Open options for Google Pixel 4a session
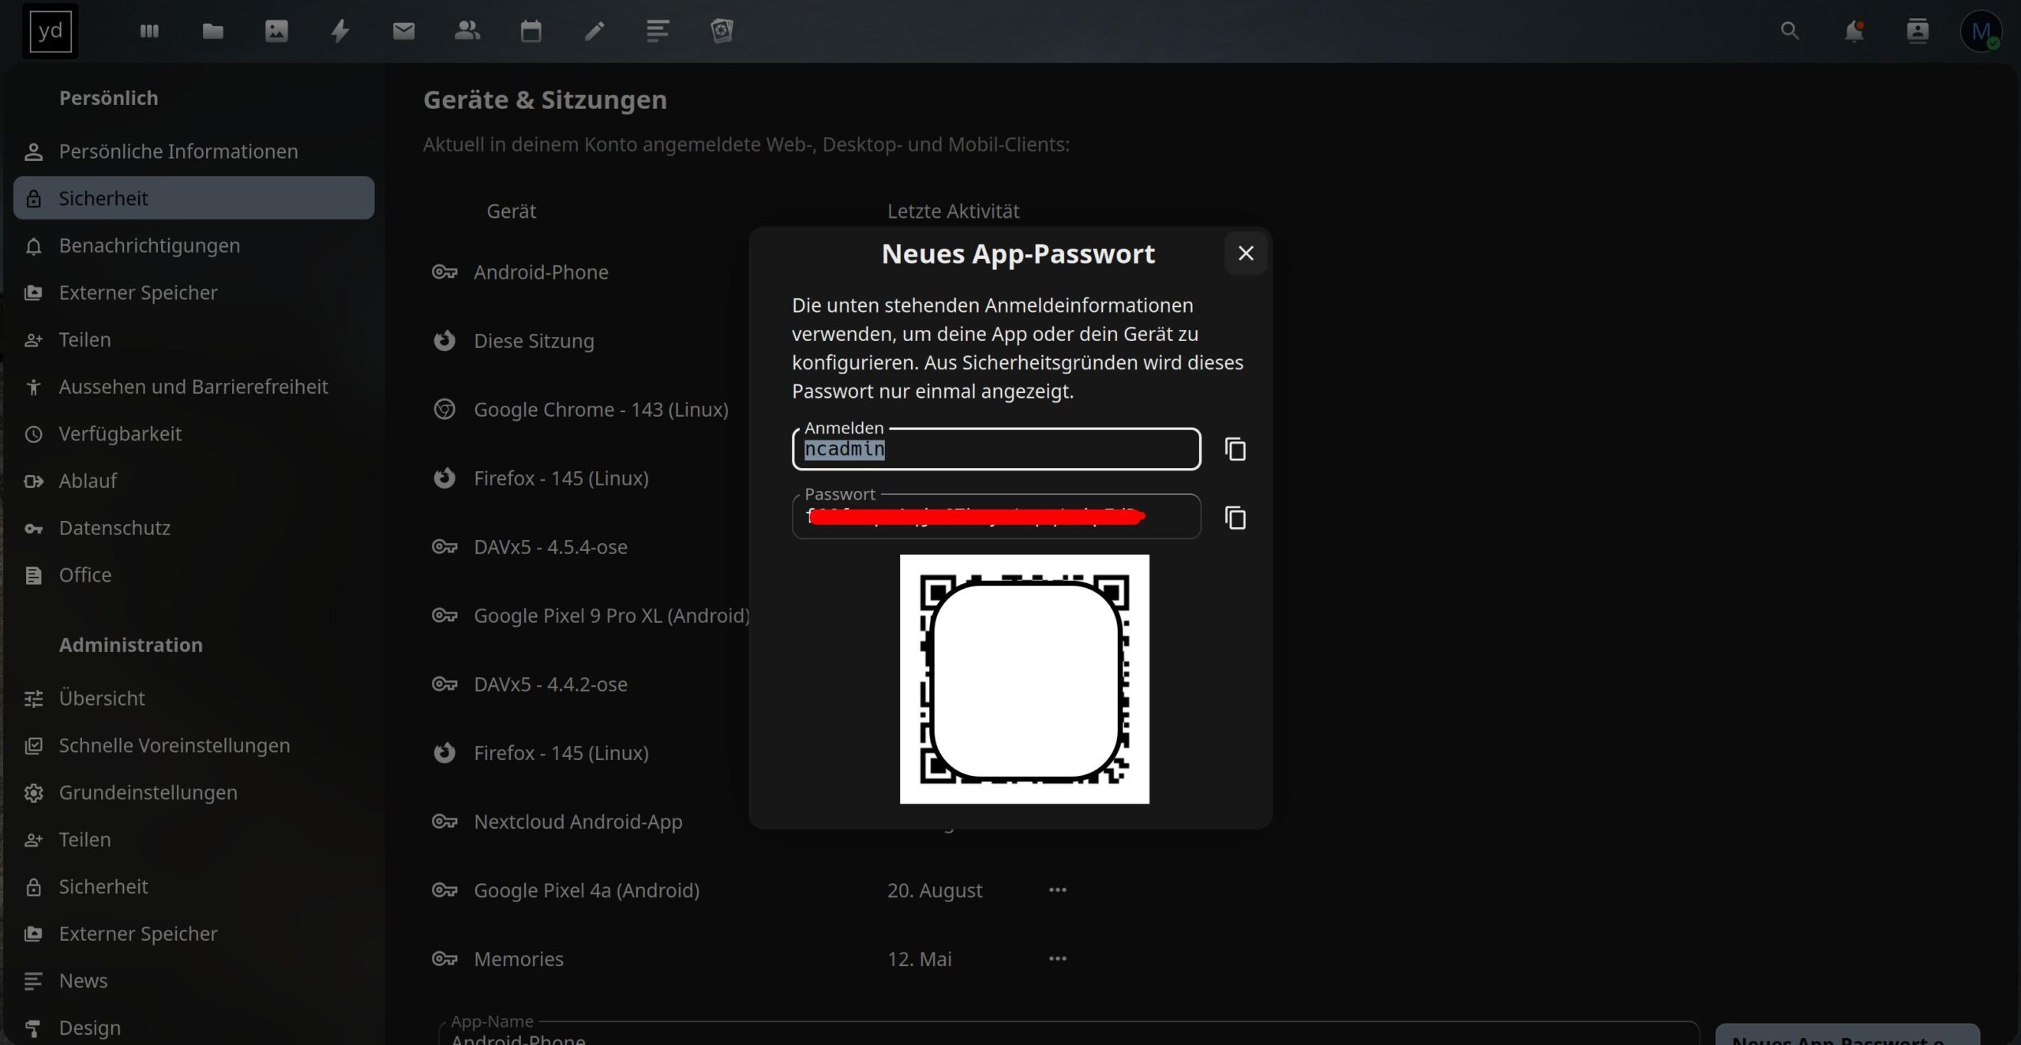 (x=1057, y=890)
